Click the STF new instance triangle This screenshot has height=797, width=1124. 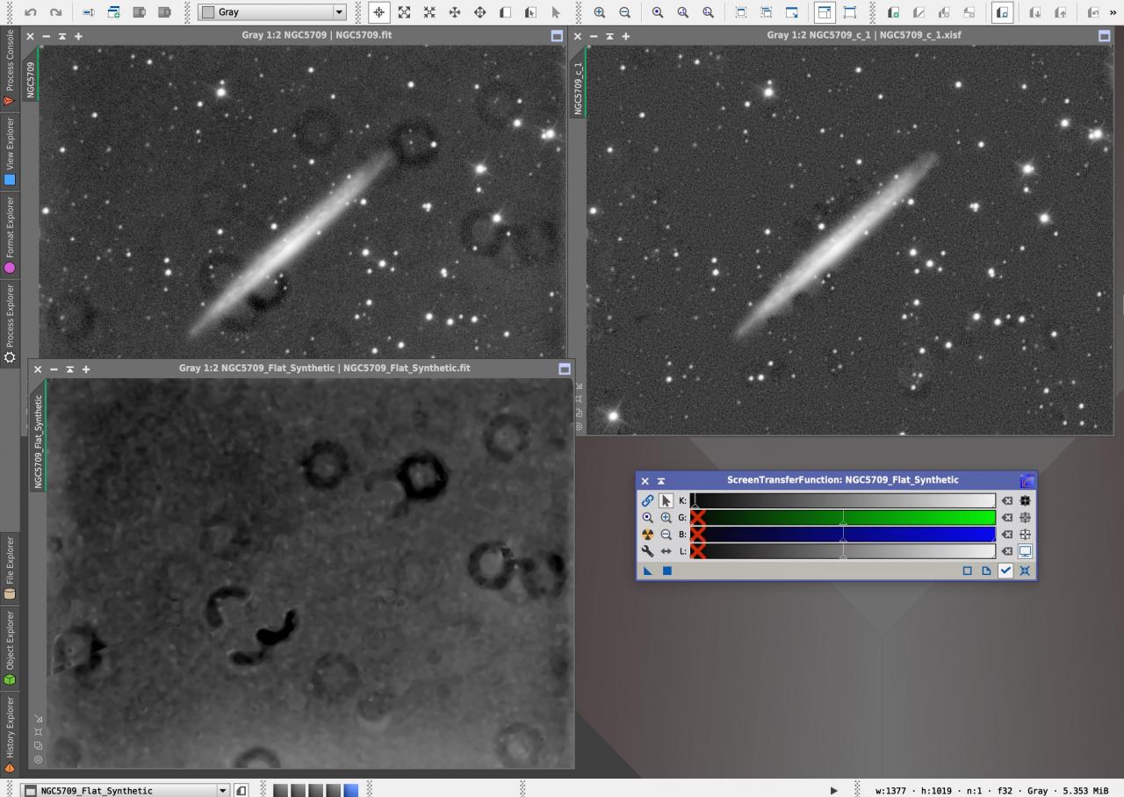click(x=647, y=571)
